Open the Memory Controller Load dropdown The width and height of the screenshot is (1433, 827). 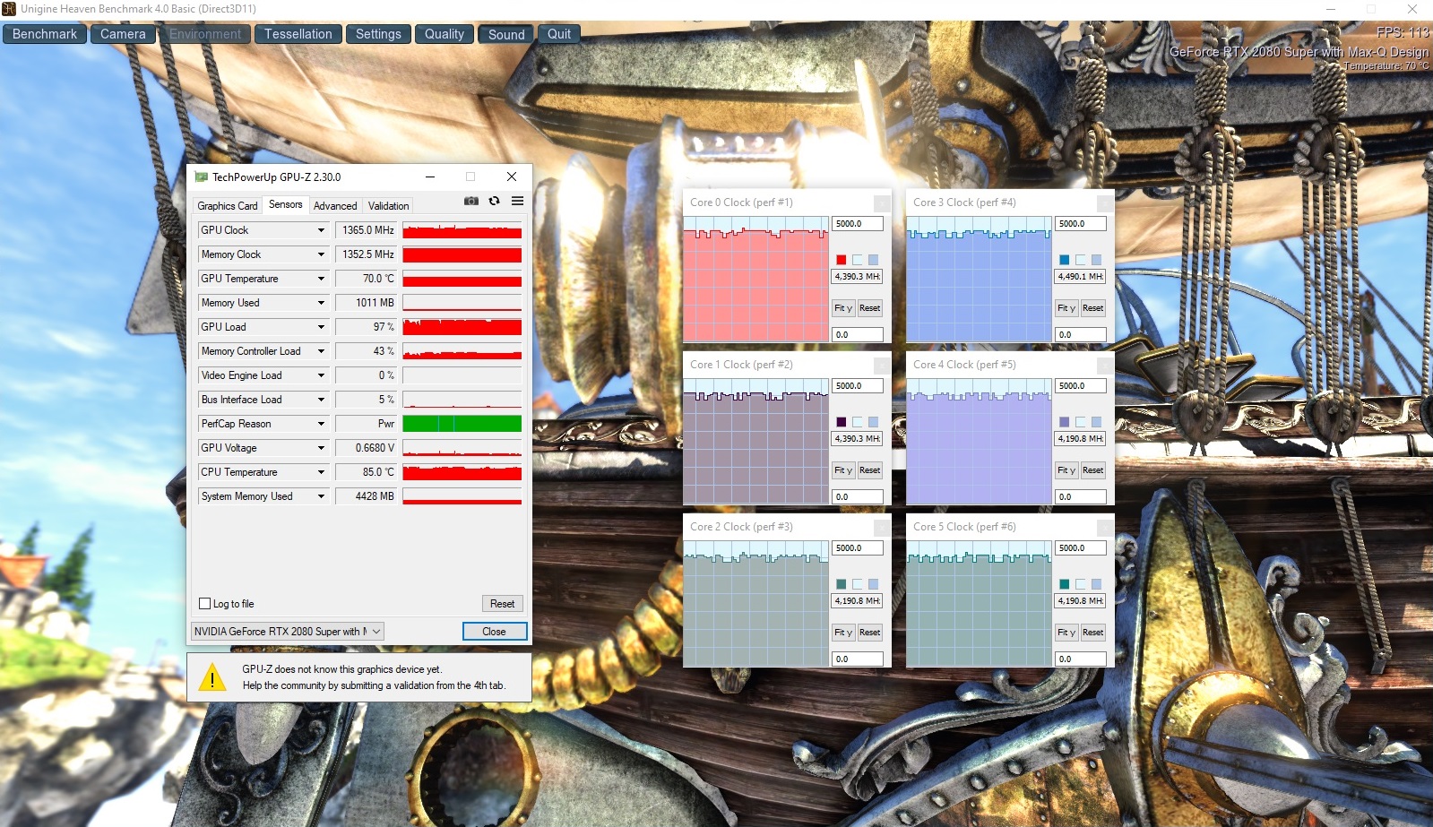[321, 351]
